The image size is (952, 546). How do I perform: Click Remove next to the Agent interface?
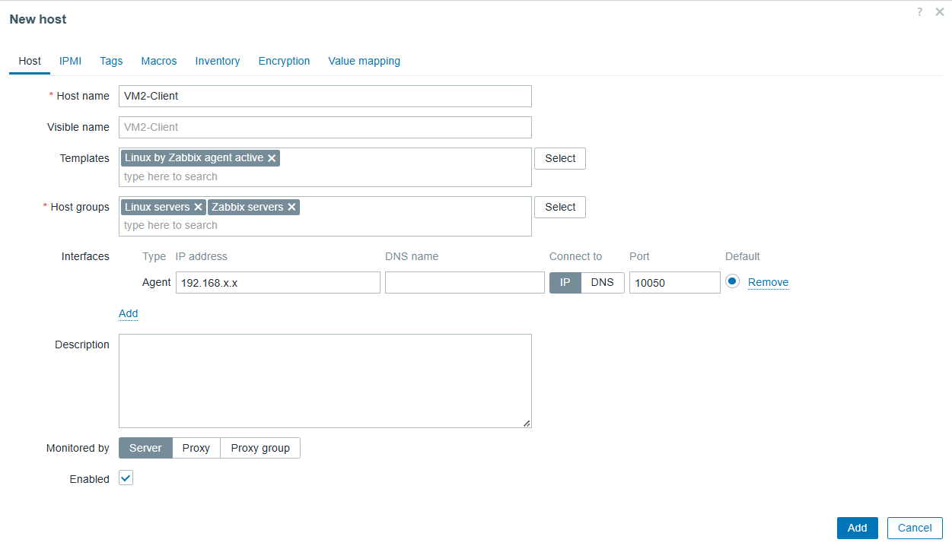tap(767, 281)
